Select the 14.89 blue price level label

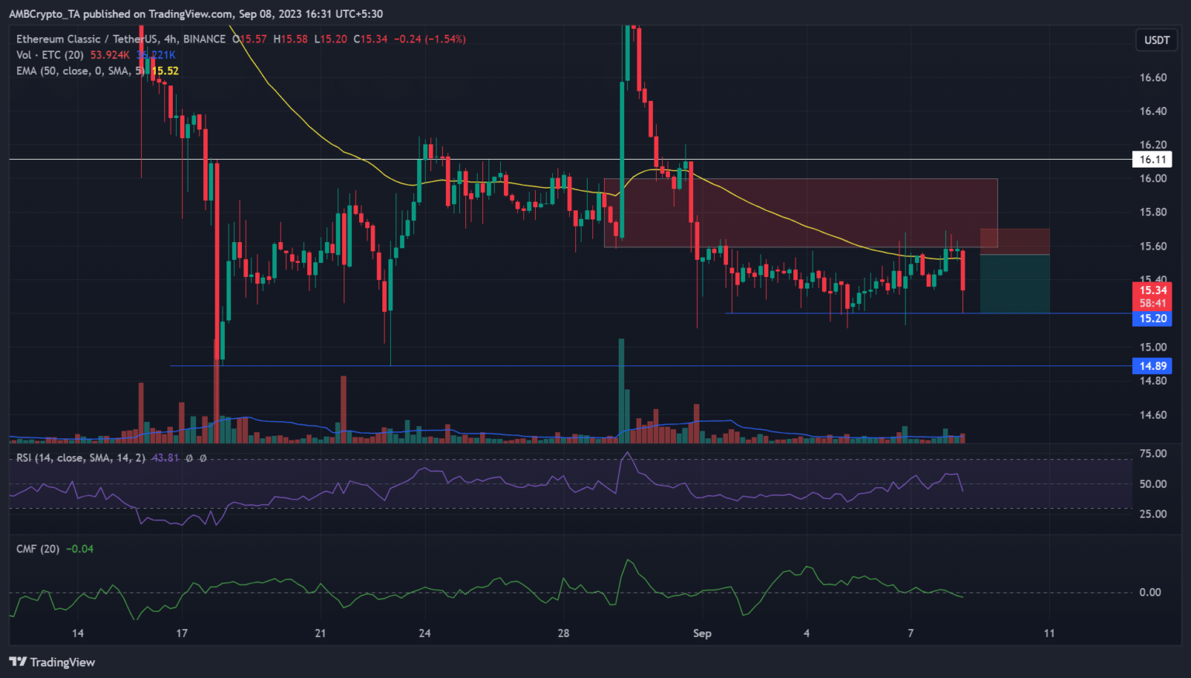1152,366
